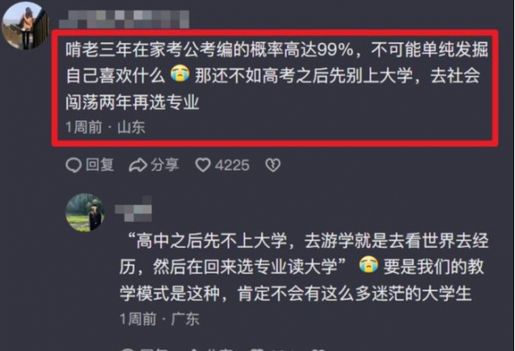Viewport: 515px width, 351px height.
Task: Open the second commenter's avatar
Action: 85,213
